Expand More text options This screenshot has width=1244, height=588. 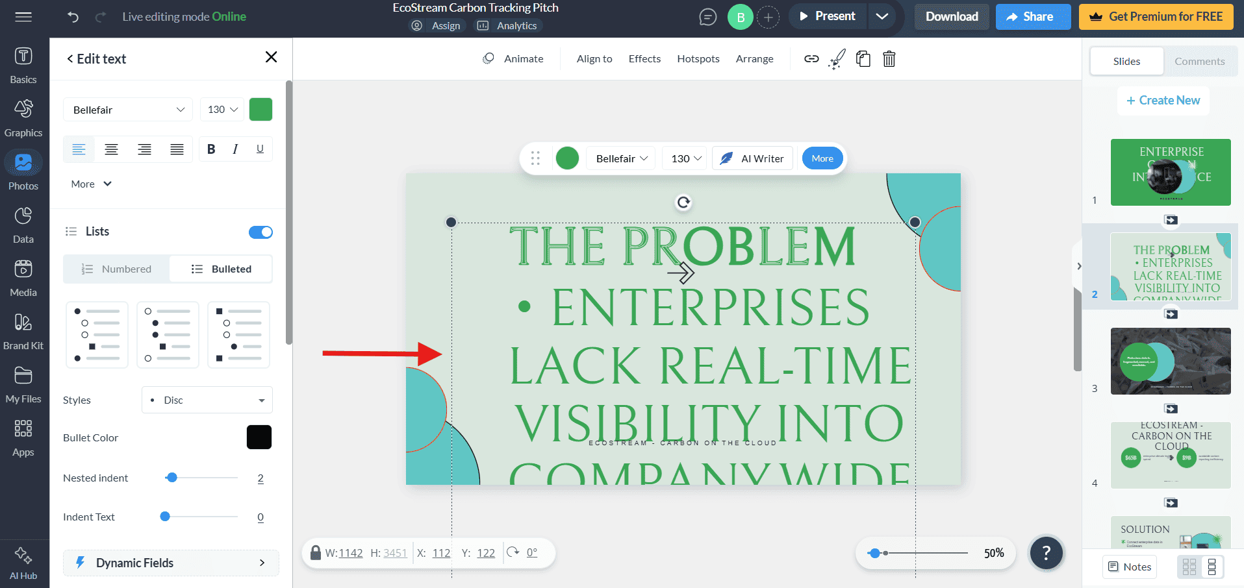click(x=92, y=184)
